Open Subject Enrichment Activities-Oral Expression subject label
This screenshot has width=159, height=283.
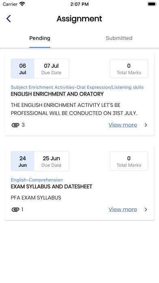[77, 87]
